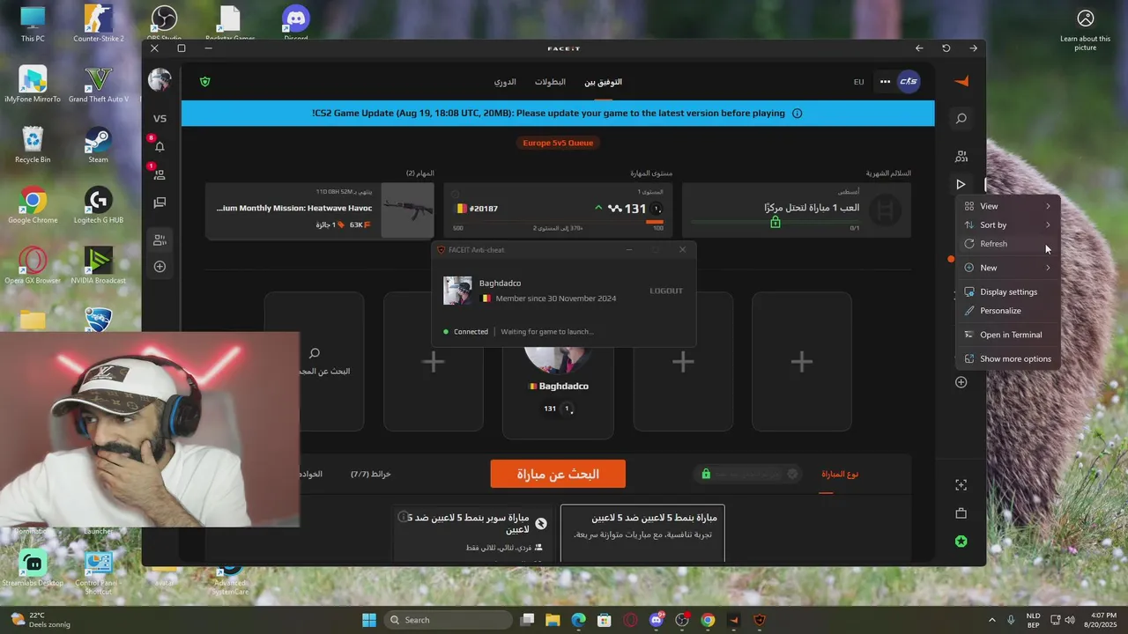Reload FACEIT with the refresh arrow icon

pyautogui.click(x=946, y=48)
